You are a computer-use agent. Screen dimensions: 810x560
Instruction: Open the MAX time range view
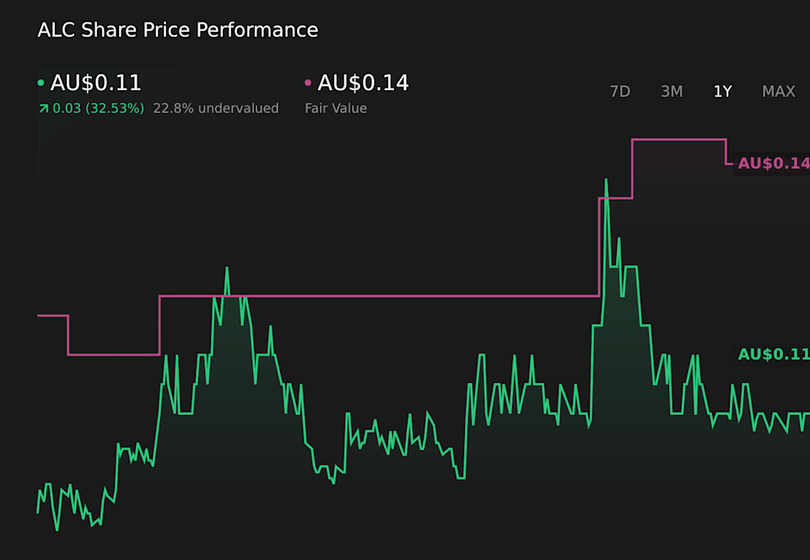[x=778, y=91]
